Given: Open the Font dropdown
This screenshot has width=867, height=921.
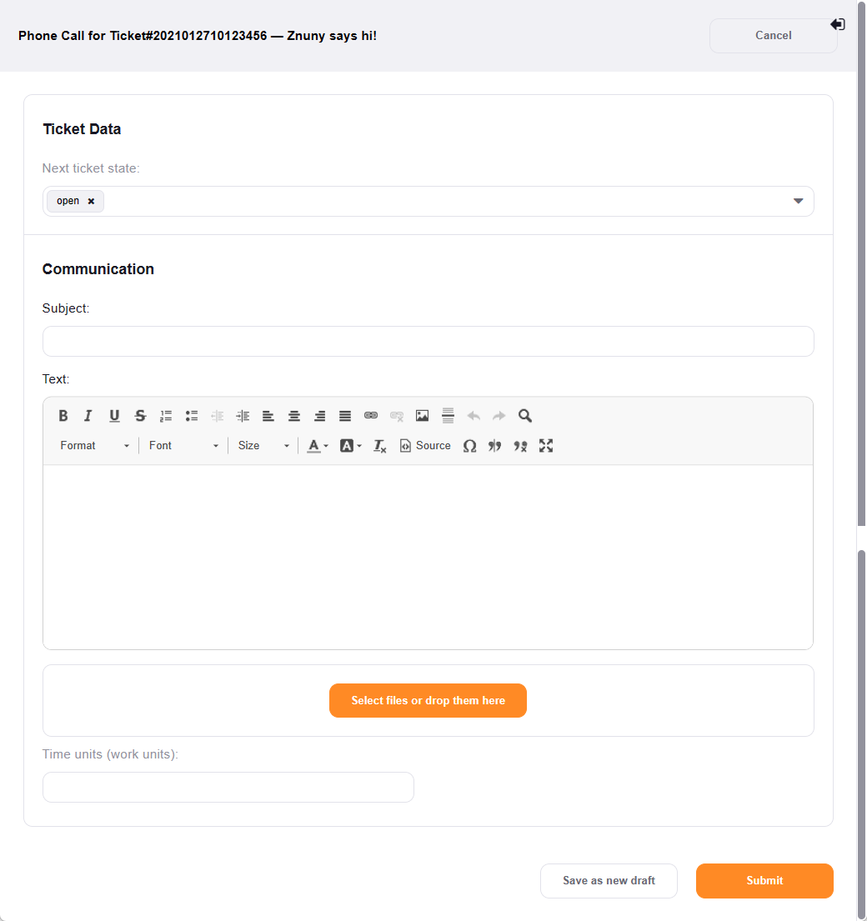Looking at the screenshot, I should pos(183,446).
